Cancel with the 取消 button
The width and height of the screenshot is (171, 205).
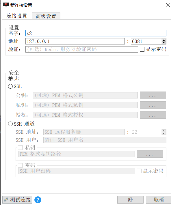[x=159, y=200]
